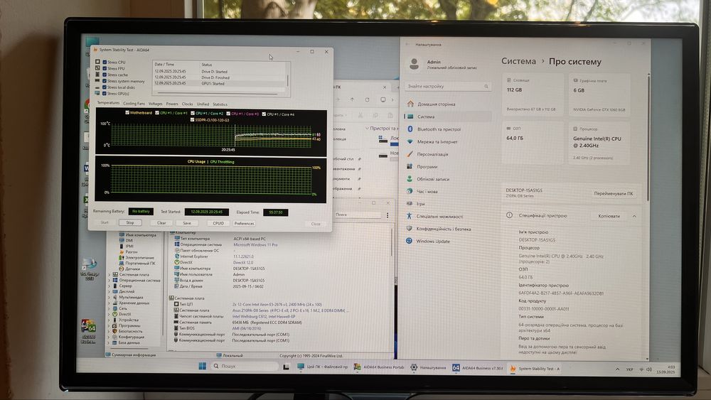Screen dimensions: 711x400
Task: Collapse Специфікації пристрою section chevron
Action: point(634,217)
